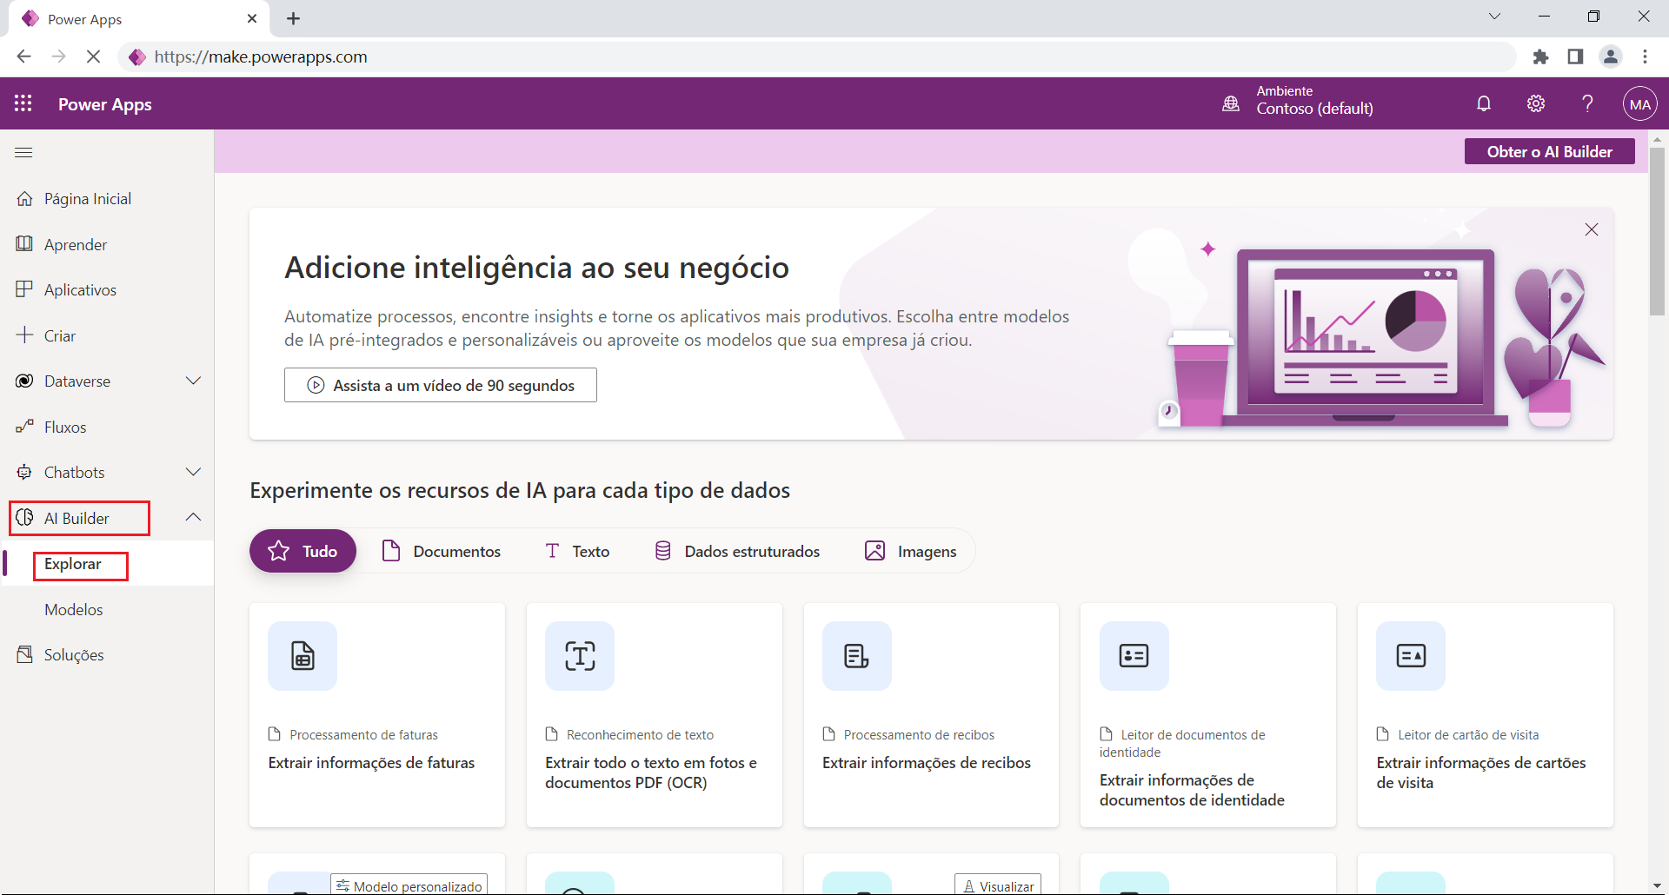The image size is (1669, 895).
Task: Click the Fluxos flow icon
Action: (x=24, y=427)
